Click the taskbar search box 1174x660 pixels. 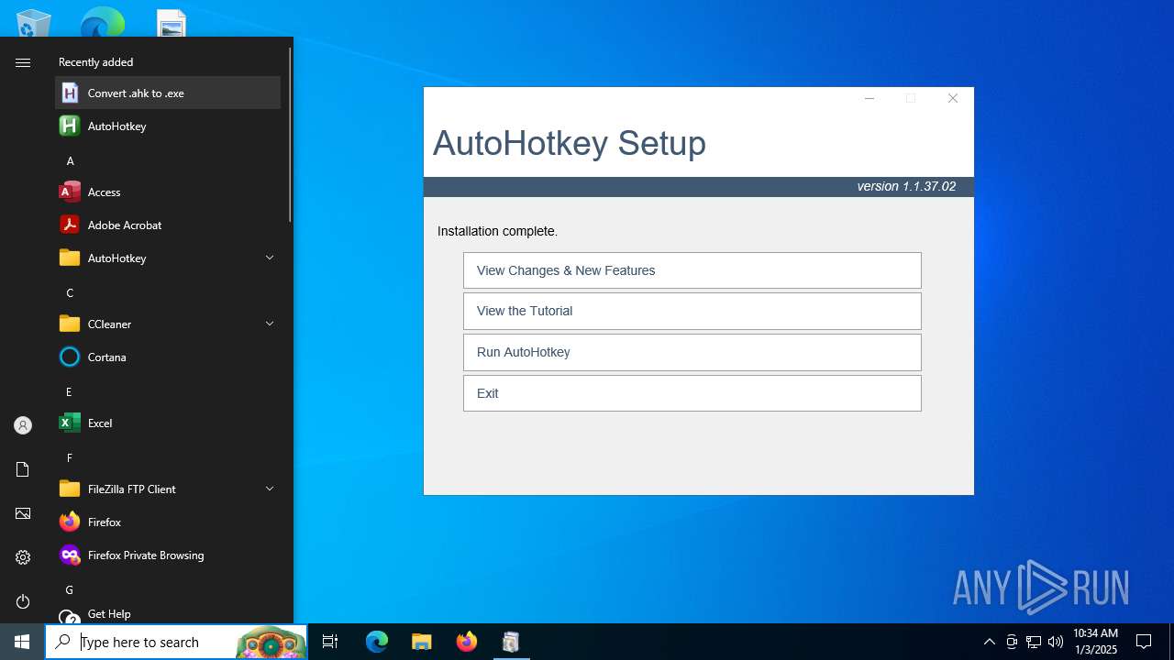(176, 642)
